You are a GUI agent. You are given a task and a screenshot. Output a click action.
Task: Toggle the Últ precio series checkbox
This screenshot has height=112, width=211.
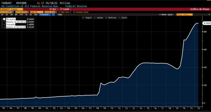point(4,19)
